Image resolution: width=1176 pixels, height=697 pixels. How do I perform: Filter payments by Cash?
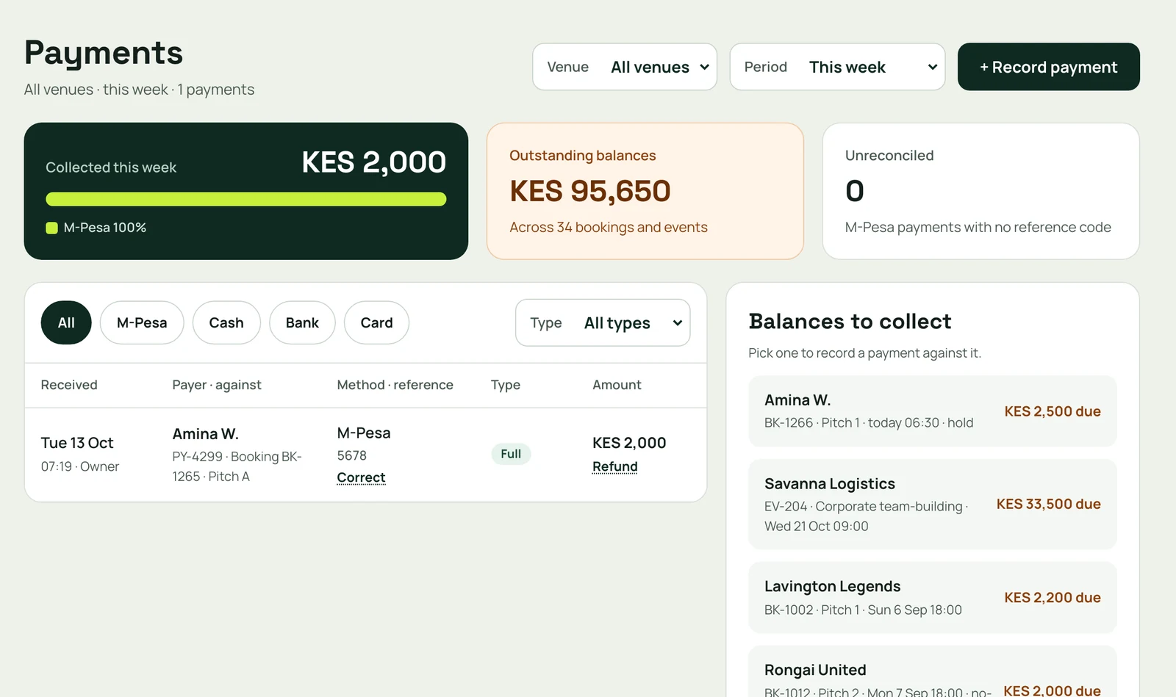(x=226, y=322)
